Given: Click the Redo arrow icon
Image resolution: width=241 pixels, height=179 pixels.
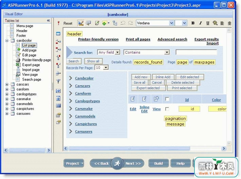Looking at the screenshot, I should coord(130,23).
